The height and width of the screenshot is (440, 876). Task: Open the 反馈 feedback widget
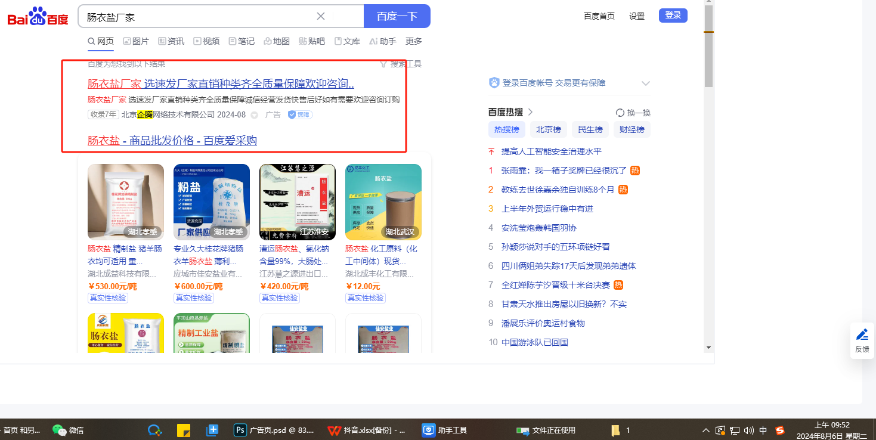(862, 340)
